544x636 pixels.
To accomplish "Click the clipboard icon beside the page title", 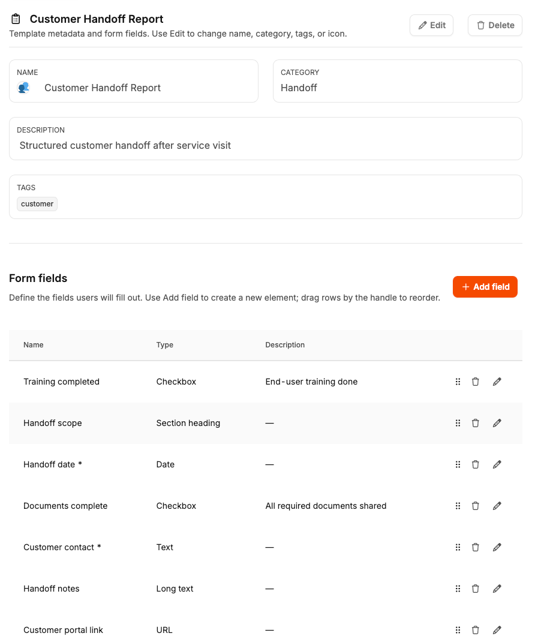I will (x=16, y=19).
